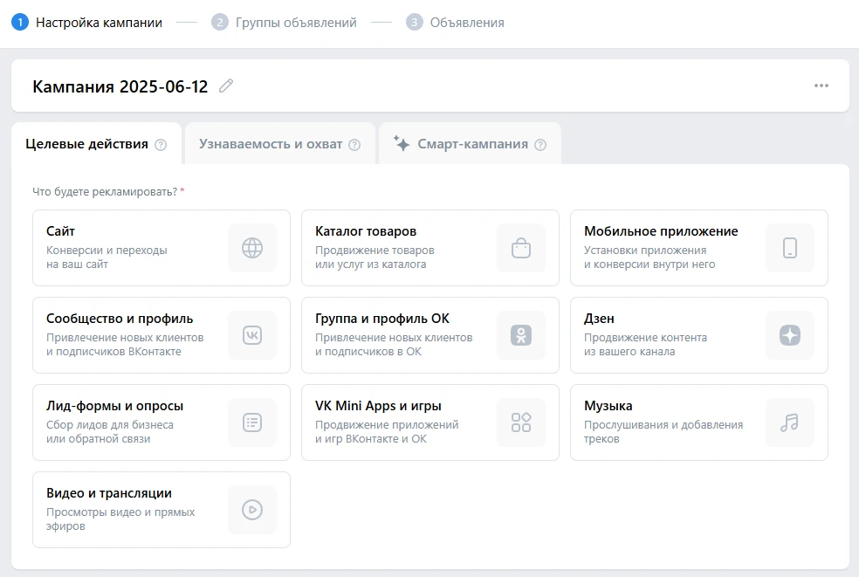Click the OK logo icon on Группа card
Screen dimensions: 859x577
coord(521,335)
